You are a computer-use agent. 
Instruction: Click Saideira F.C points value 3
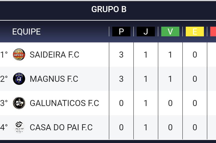click(x=121, y=55)
